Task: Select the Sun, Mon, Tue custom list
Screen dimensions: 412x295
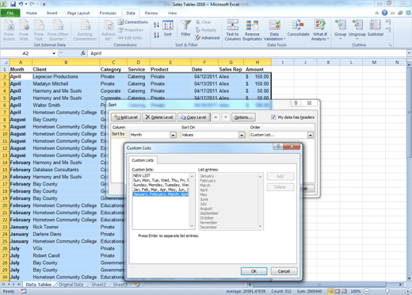Action: coord(161,180)
